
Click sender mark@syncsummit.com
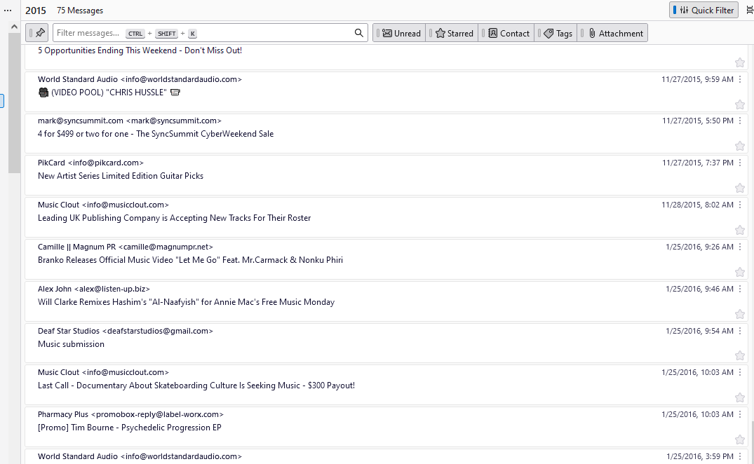point(129,121)
